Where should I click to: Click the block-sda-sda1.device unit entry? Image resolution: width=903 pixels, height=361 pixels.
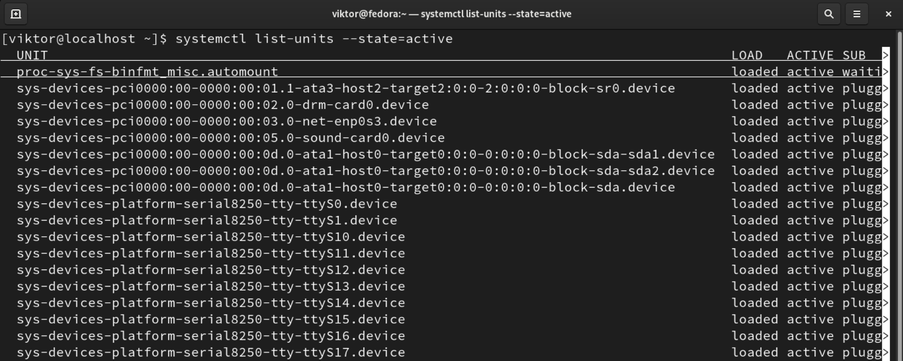click(x=365, y=154)
